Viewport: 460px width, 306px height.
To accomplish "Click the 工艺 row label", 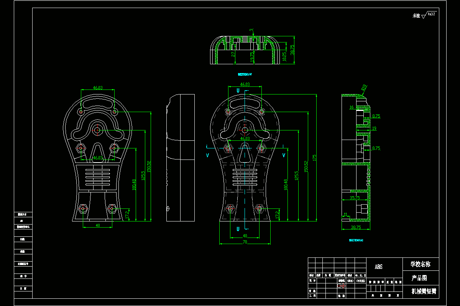I will click(x=313, y=296).
